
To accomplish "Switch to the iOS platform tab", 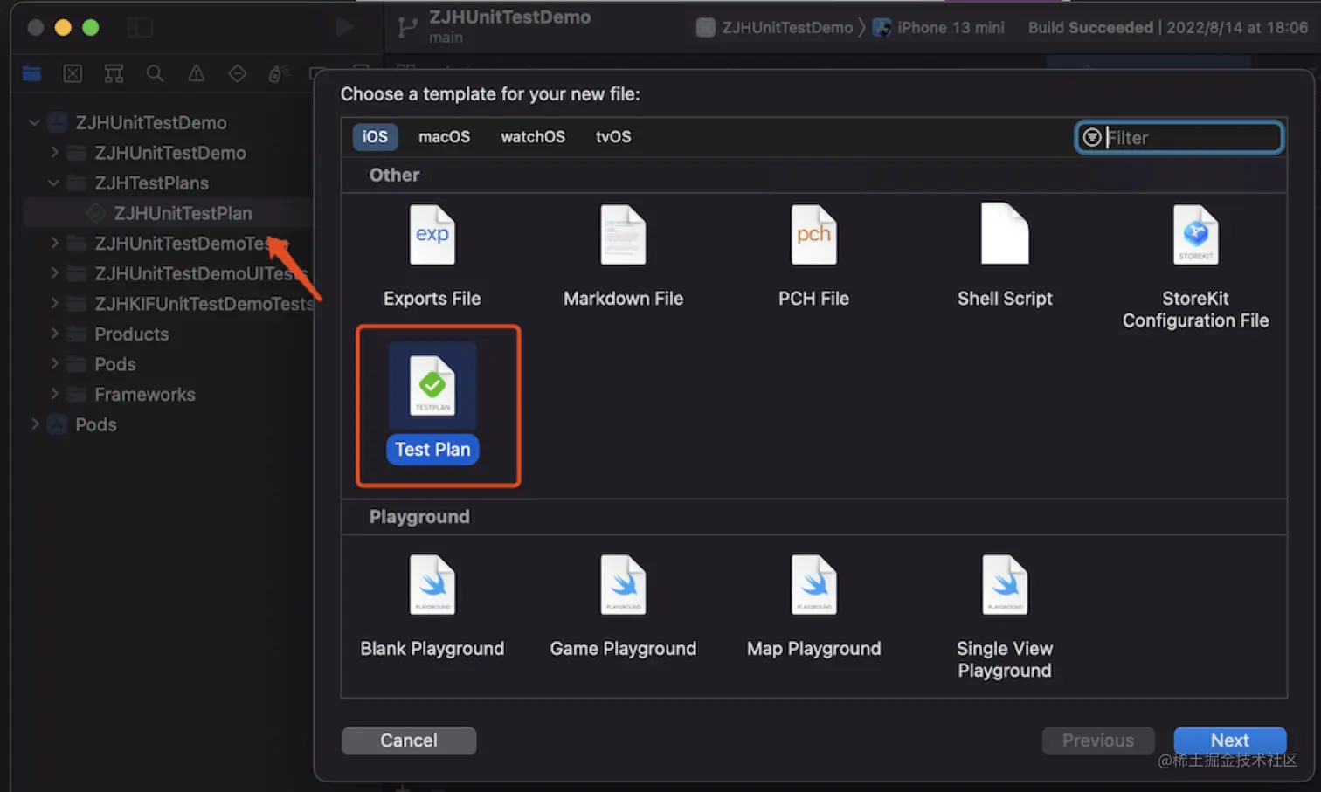I will pos(375,137).
